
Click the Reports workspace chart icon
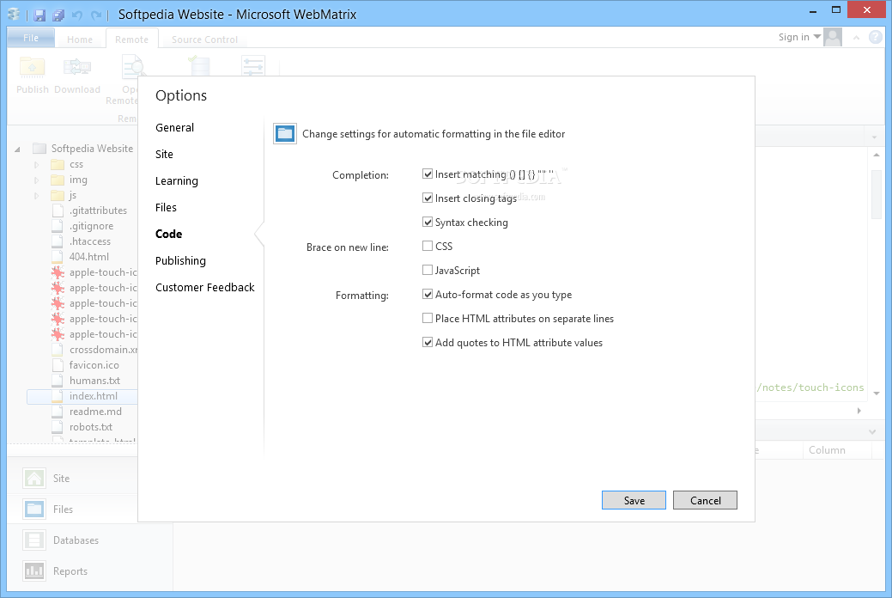click(34, 571)
